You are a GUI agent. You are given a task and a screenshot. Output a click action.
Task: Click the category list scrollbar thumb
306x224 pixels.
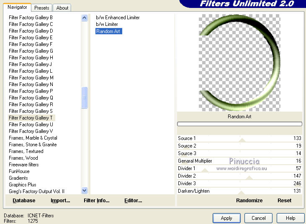pos(84,97)
